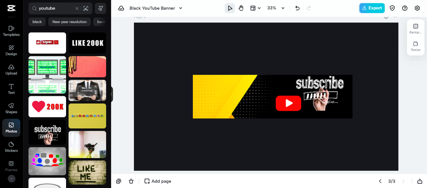Pick the green social media monitors photo
The width and height of the screenshot is (427, 188).
[47, 75]
